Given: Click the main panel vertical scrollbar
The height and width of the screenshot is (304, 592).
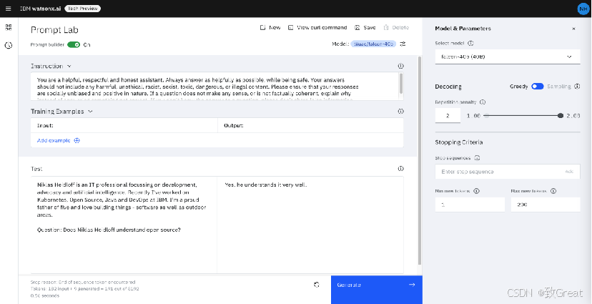Looking at the screenshot, I should click(420, 160).
